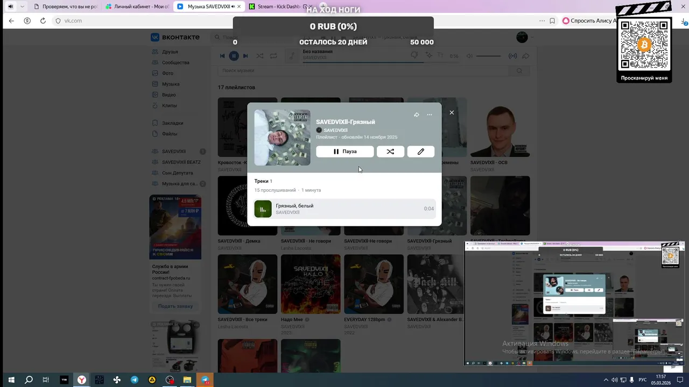689x387 pixels.
Task: Click Подать заявку in the ad
Action: coord(175,306)
